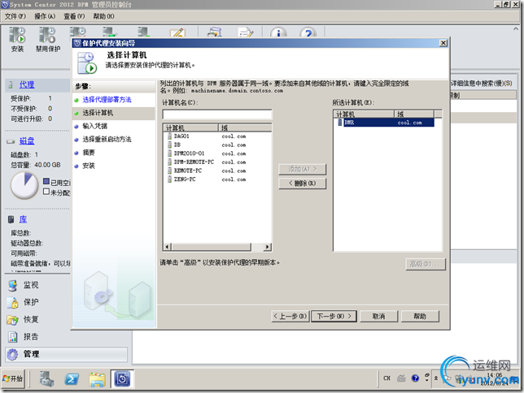
Task: Open the 操作(A) menu
Action: (x=45, y=16)
